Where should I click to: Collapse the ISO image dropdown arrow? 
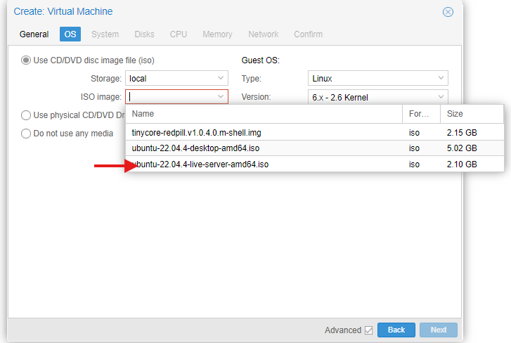221,97
